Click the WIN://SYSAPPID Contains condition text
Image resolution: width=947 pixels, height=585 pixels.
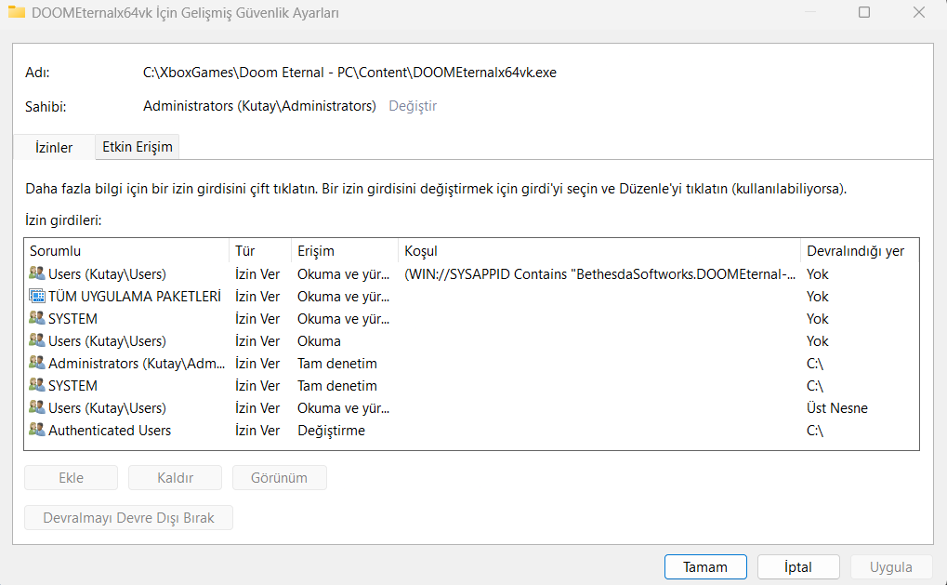(599, 273)
